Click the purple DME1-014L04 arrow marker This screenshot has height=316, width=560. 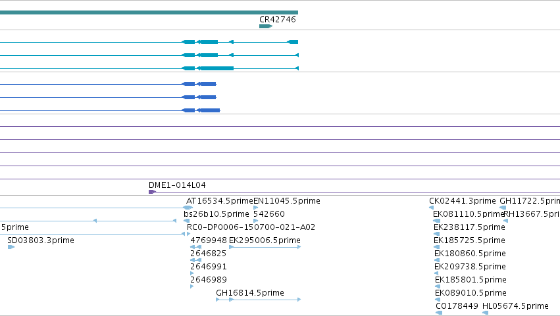[152, 192]
